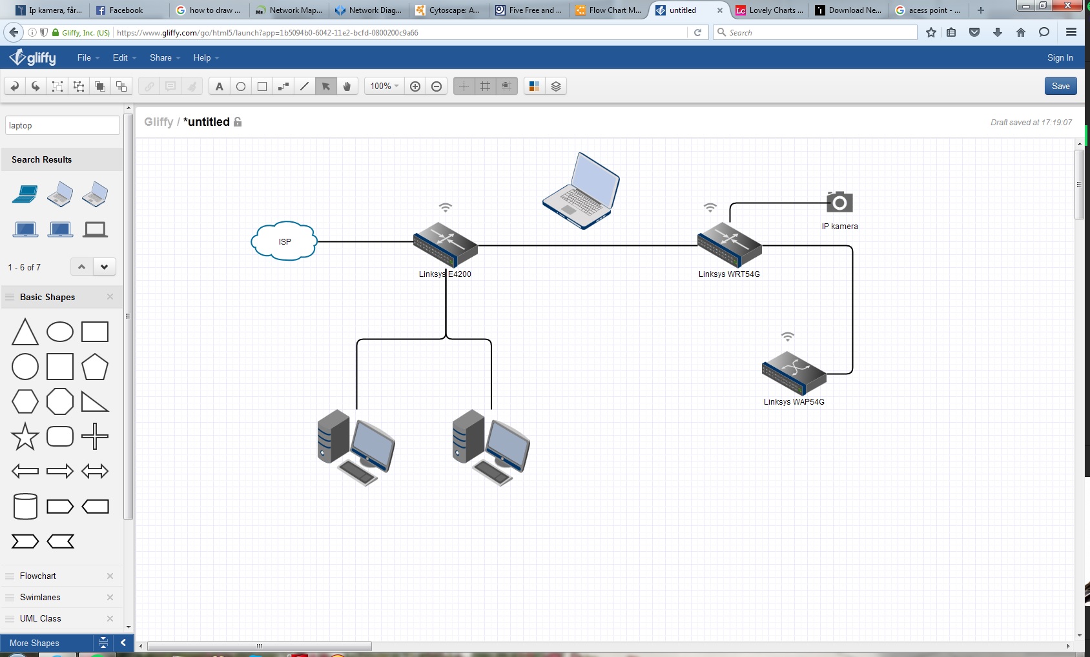The width and height of the screenshot is (1090, 657).
Task: Select the Linksys WAP54G access point
Action: (794, 373)
